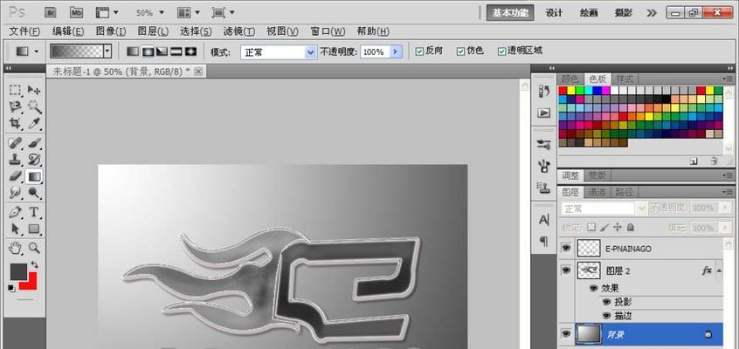
Task: Launch Adobe Bridge
Action: [51, 13]
